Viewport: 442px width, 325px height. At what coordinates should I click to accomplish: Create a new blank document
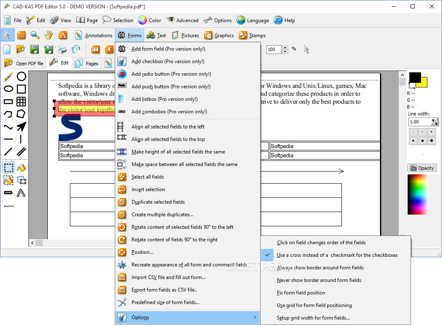[7, 49]
